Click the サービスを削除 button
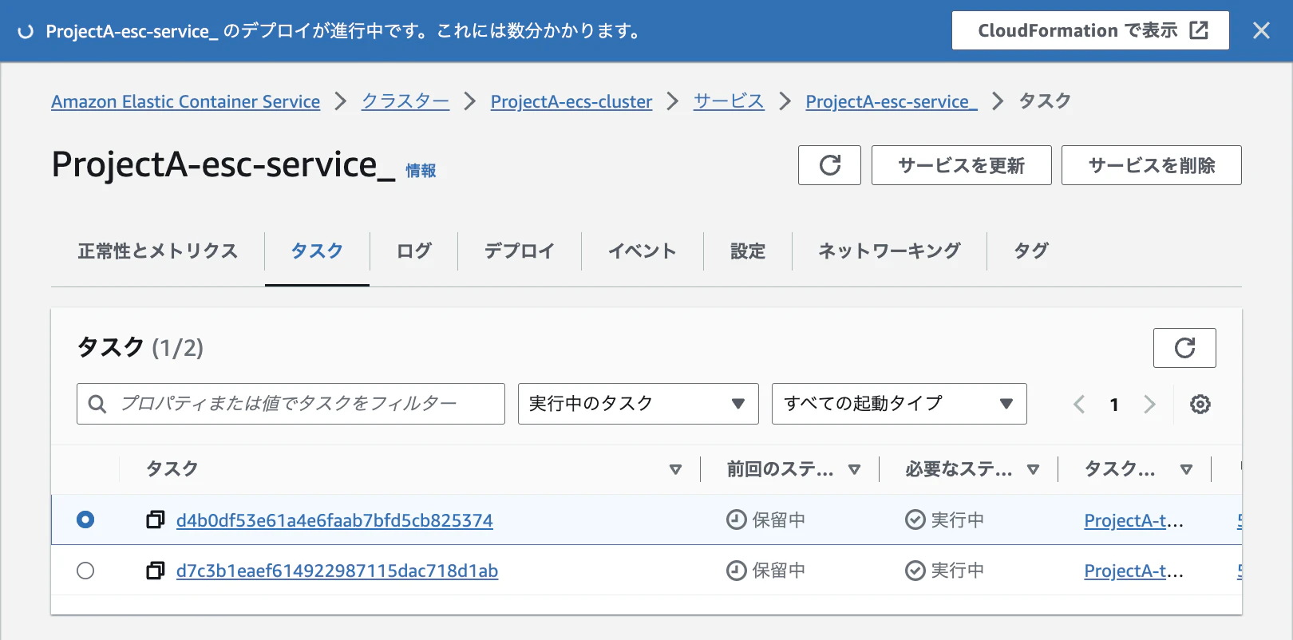The width and height of the screenshot is (1293, 640). [1151, 165]
